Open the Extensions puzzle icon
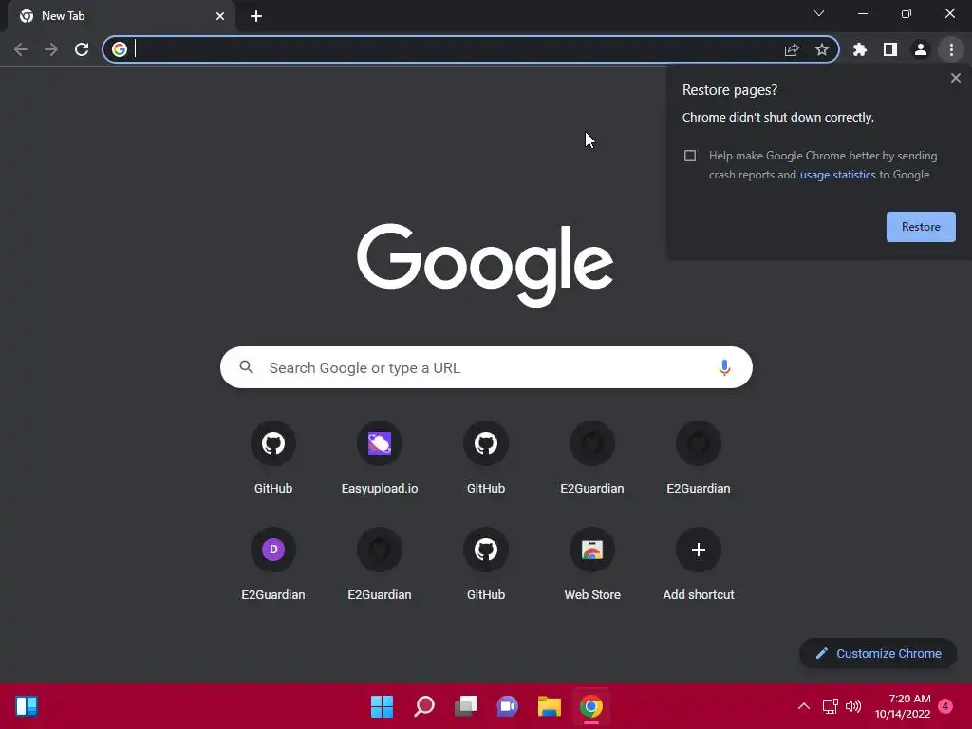 (859, 49)
